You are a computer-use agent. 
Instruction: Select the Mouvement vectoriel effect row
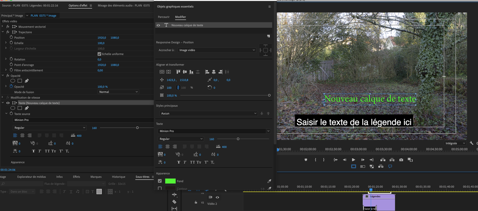point(32,27)
